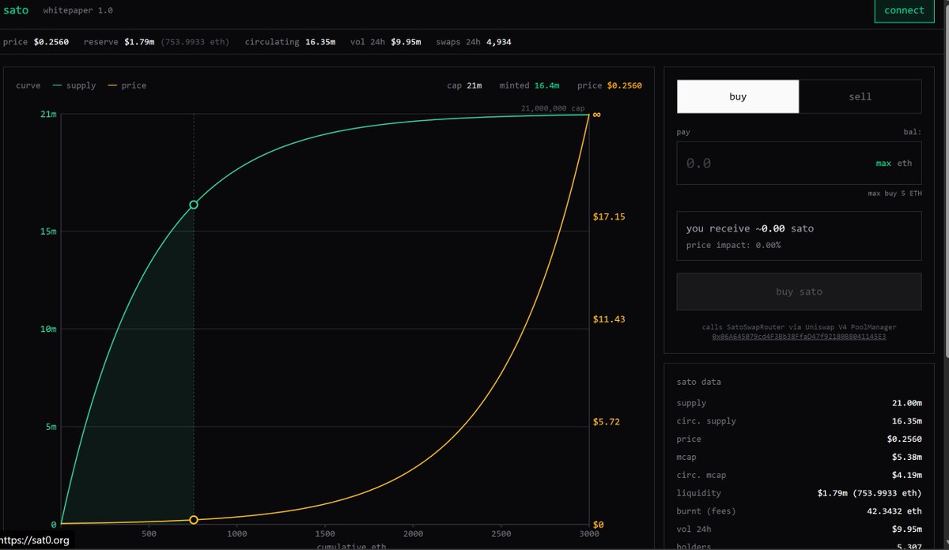Screen dimensions: 949x550
Task: Click the minted 16.4m chart stat
Action: (x=530, y=85)
